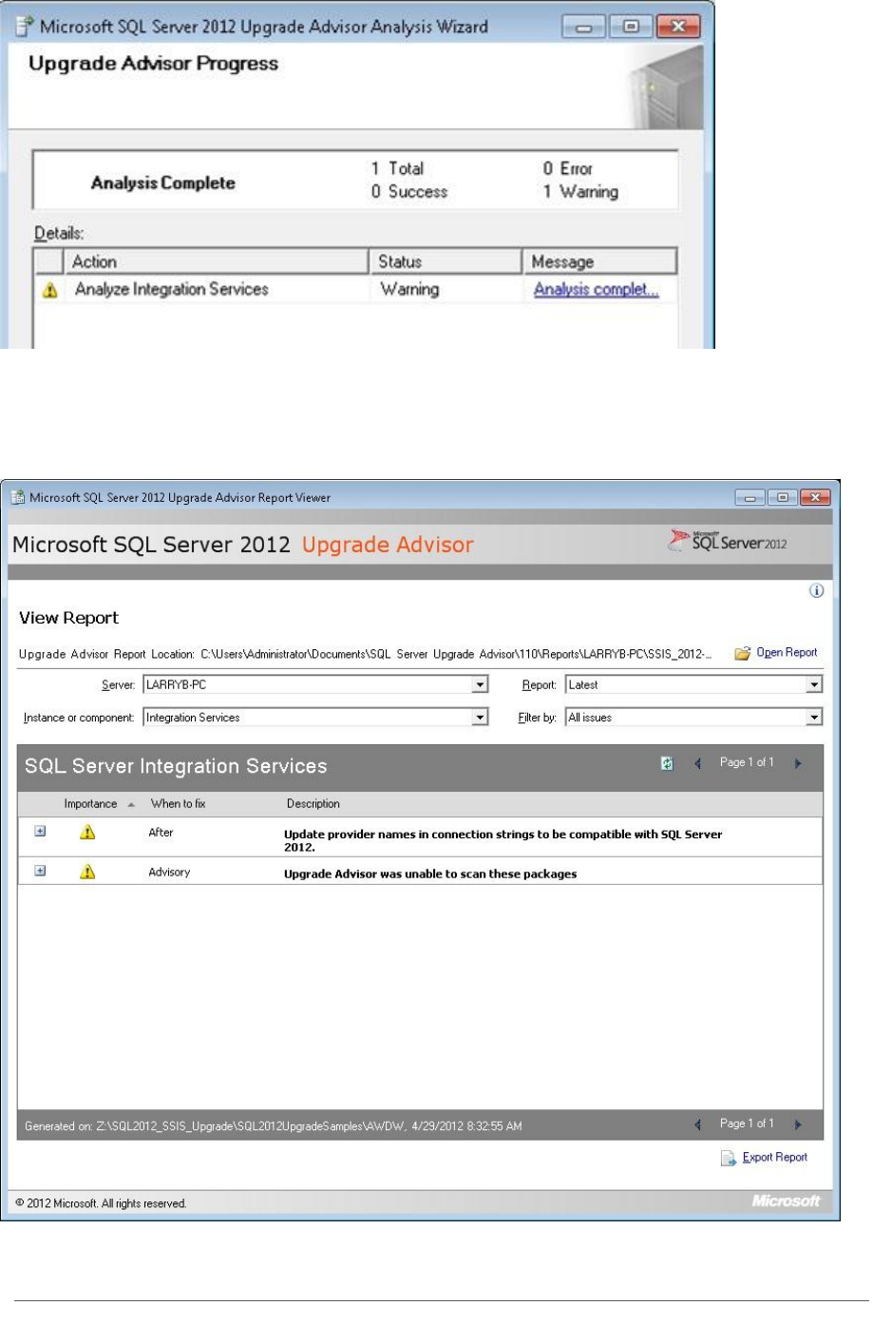
Task: Click the Report Viewer title bar icon
Action: [18, 497]
